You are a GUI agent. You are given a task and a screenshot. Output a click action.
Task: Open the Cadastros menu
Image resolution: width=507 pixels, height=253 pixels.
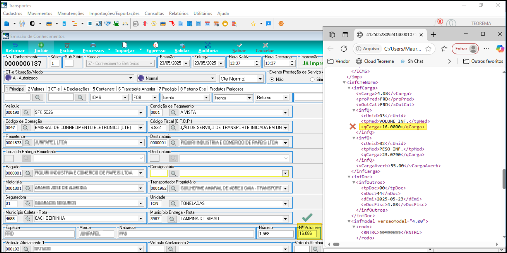[13, 13]
